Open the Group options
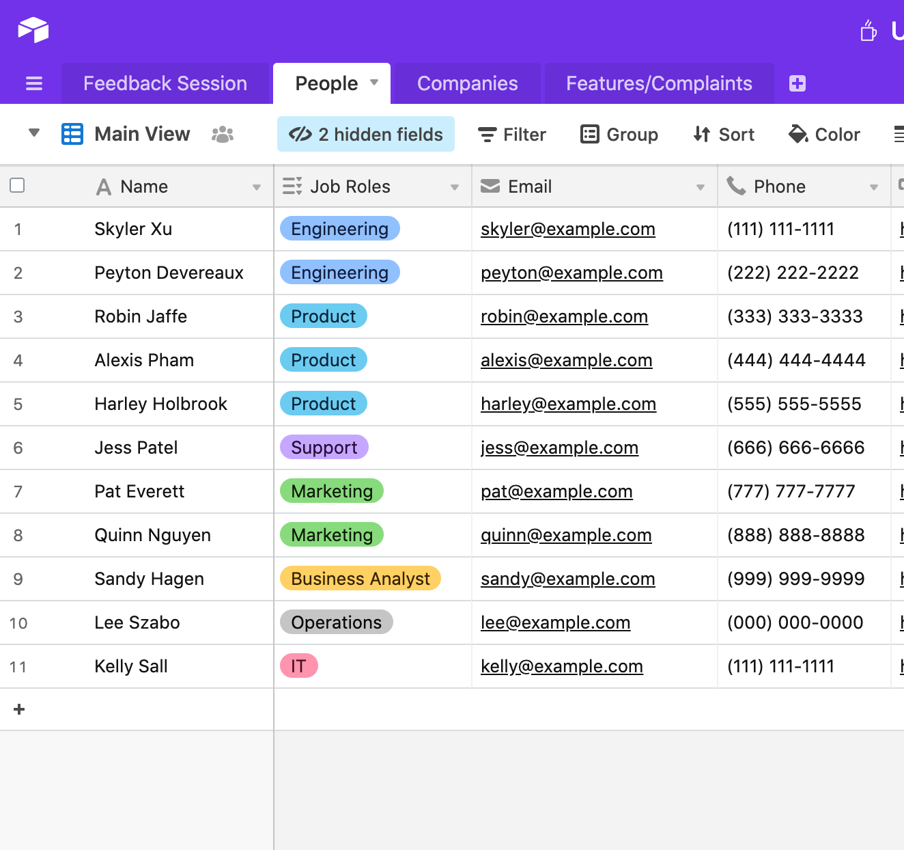 [x=619, y=135]
